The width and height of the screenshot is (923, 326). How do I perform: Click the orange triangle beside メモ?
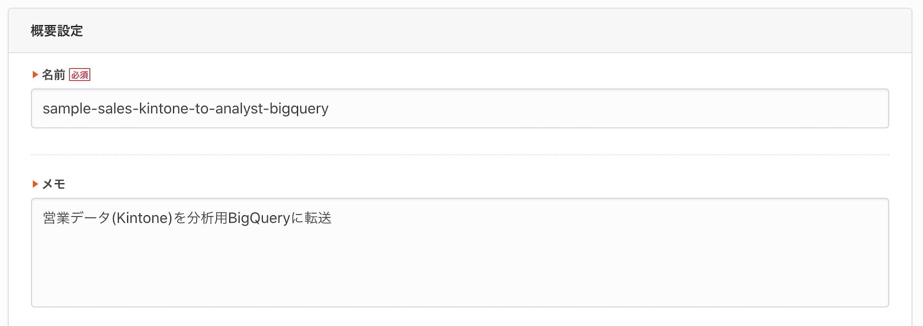pos(35,184)
